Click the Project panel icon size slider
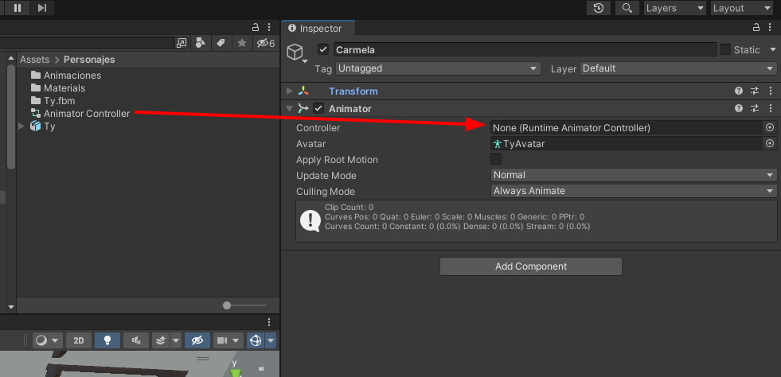Image resolution: width=781 pixels, height=377 pixels. [x=228, y=305]
